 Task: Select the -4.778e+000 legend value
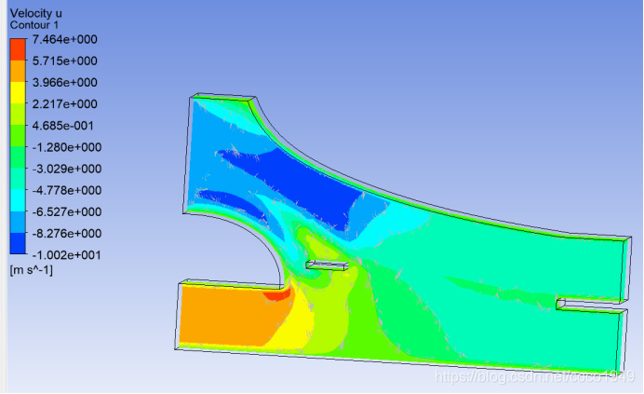coord(66,190)
